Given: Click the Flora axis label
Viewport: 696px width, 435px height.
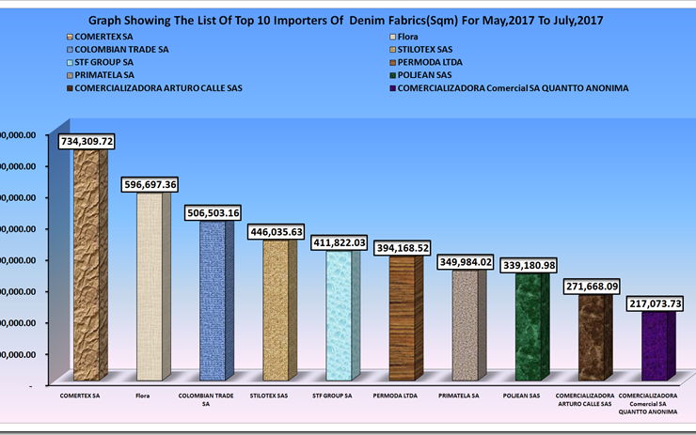Looking at the screenshot, I should [x=142, y=396].
